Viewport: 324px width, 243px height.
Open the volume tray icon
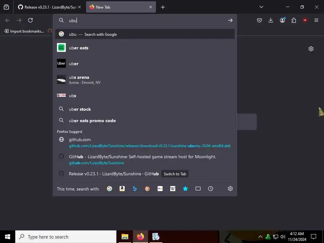283,237
